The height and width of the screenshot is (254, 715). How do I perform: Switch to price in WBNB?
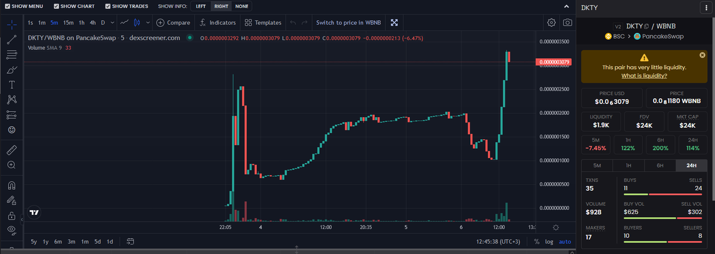click(348, 23)
